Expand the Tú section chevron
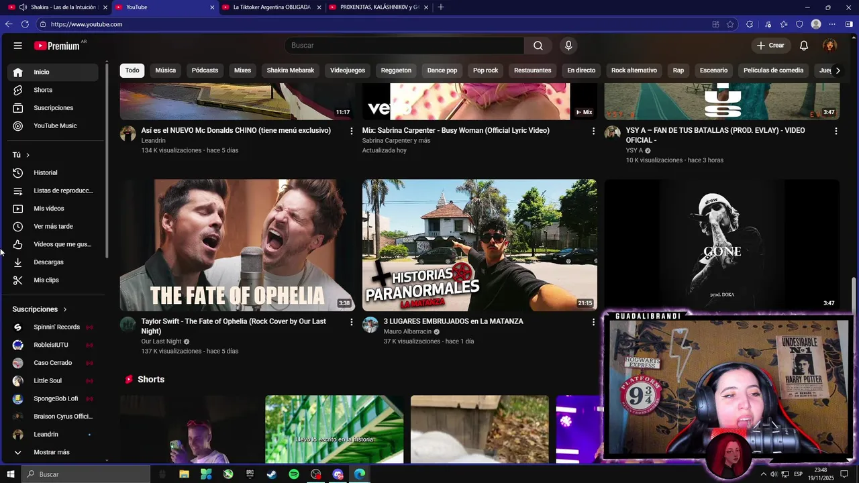The image size is (859, 483). (x=28, y=155)
